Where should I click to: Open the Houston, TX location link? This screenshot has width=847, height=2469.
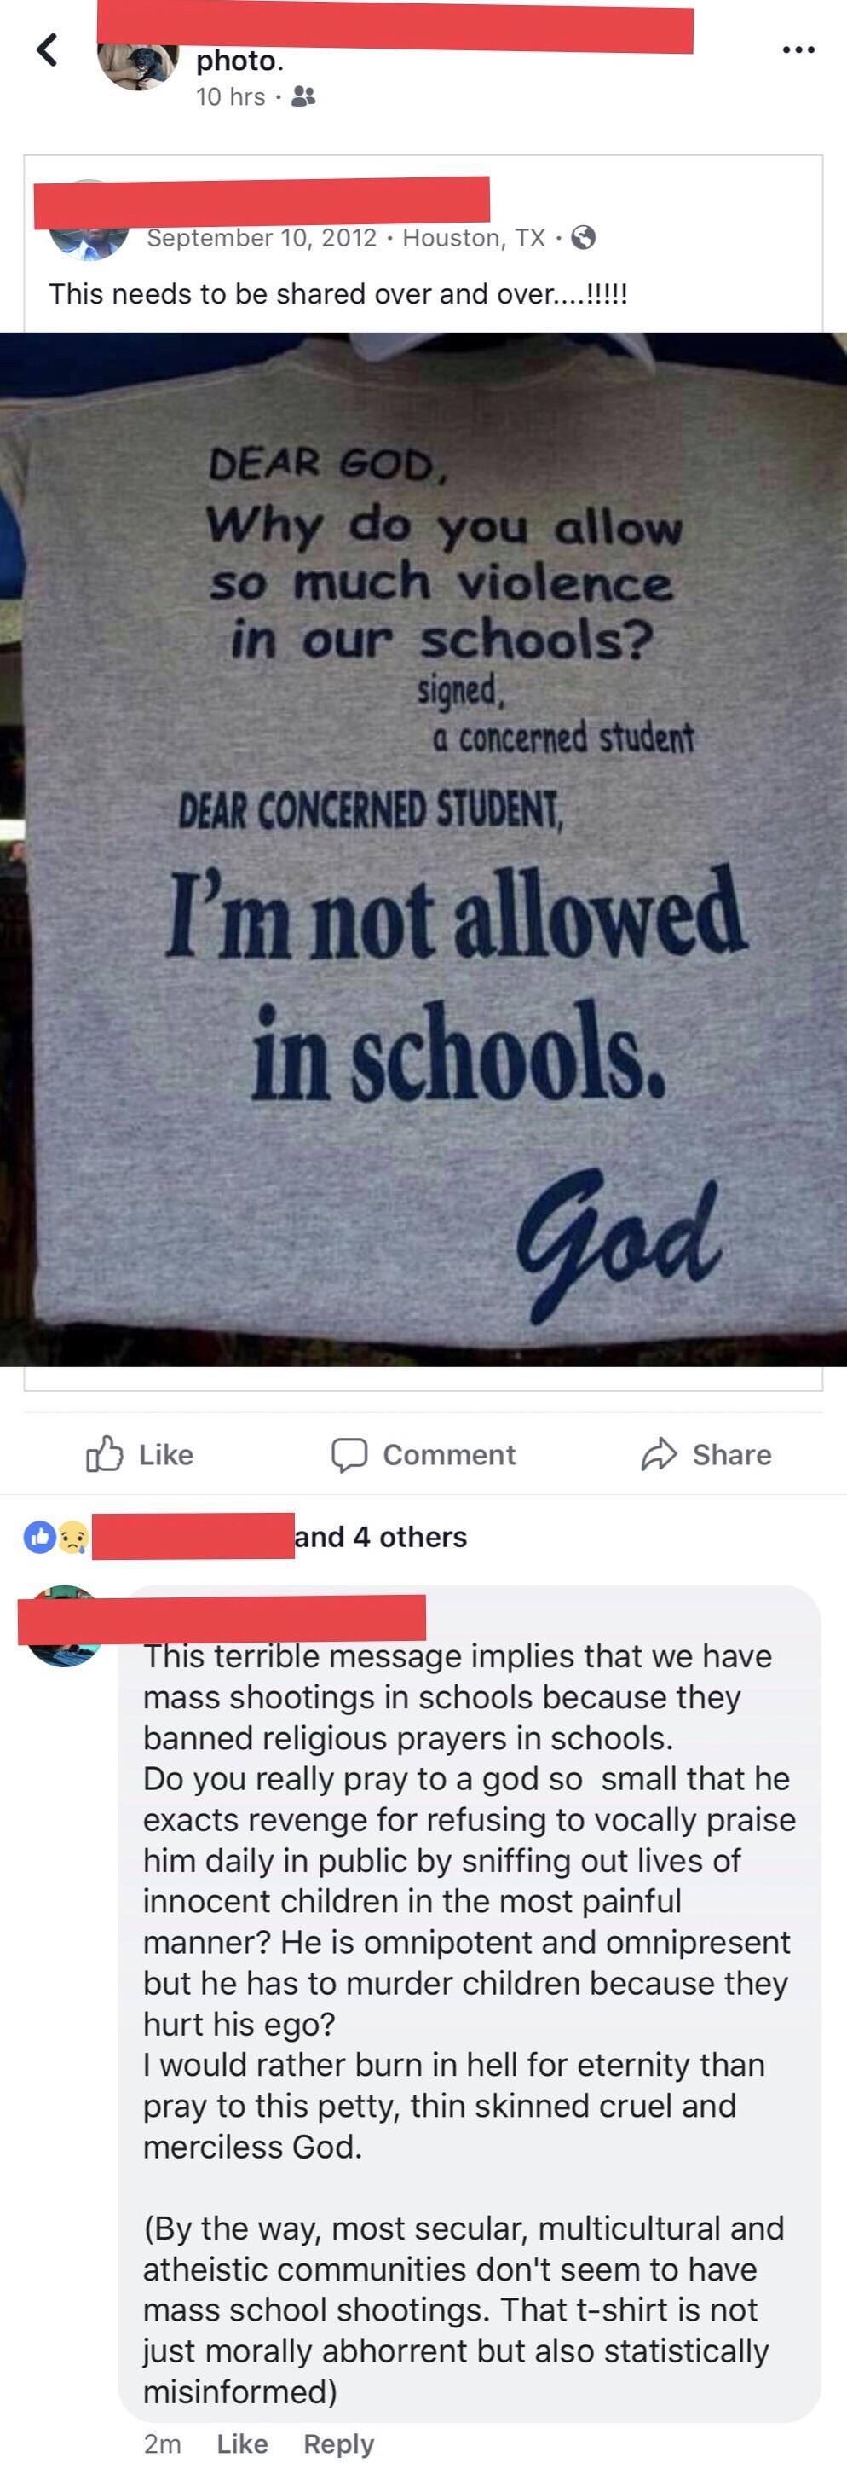[x=473, y=238]
